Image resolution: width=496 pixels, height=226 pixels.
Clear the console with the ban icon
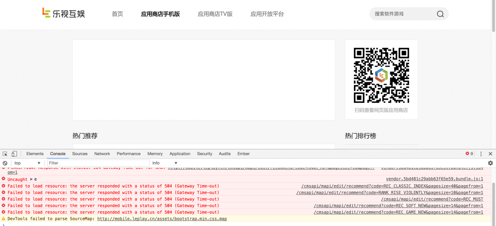(x=5, y=163)
